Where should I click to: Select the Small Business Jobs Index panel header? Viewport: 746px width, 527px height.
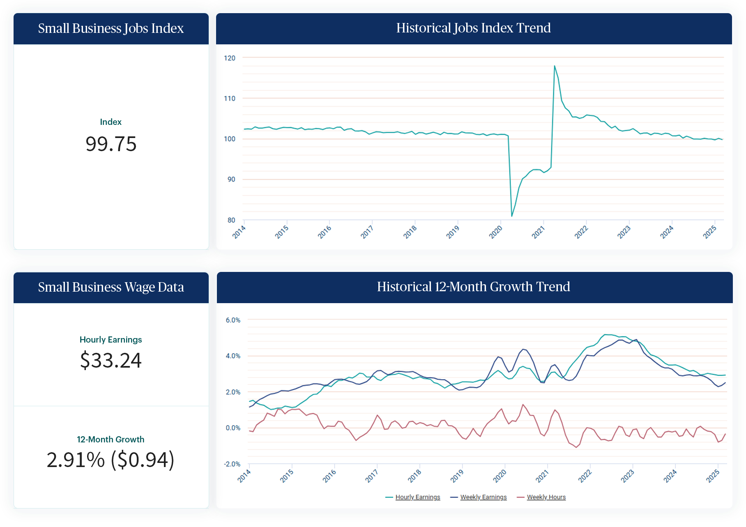(x=111, y=28)
